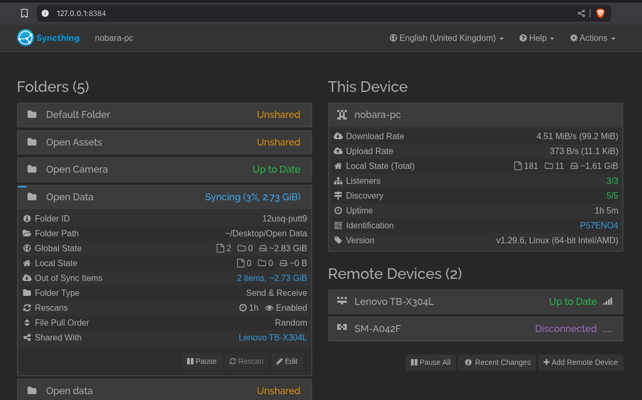Open the site information icon in address bar
The height and width of the screenshot is (400, 642).
click(x=45, y=13)
